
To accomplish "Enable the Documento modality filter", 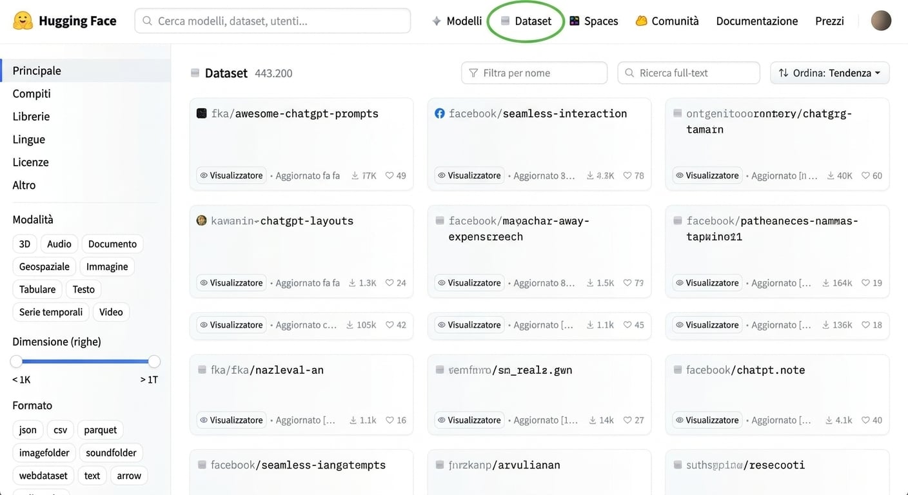I will [112, 244].
